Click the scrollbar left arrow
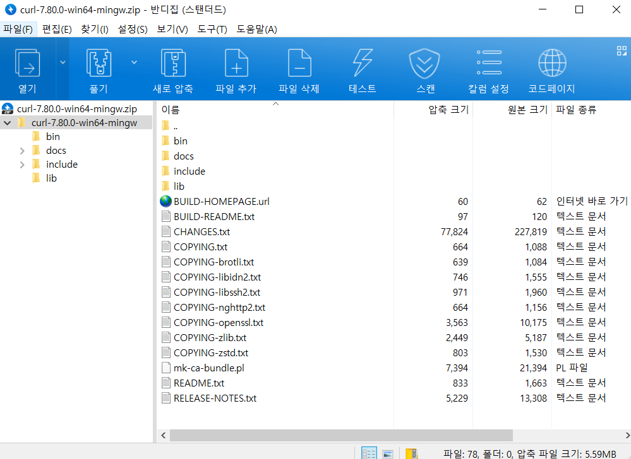631x459 pixels. pyautogui.click(x=163, y=435)
